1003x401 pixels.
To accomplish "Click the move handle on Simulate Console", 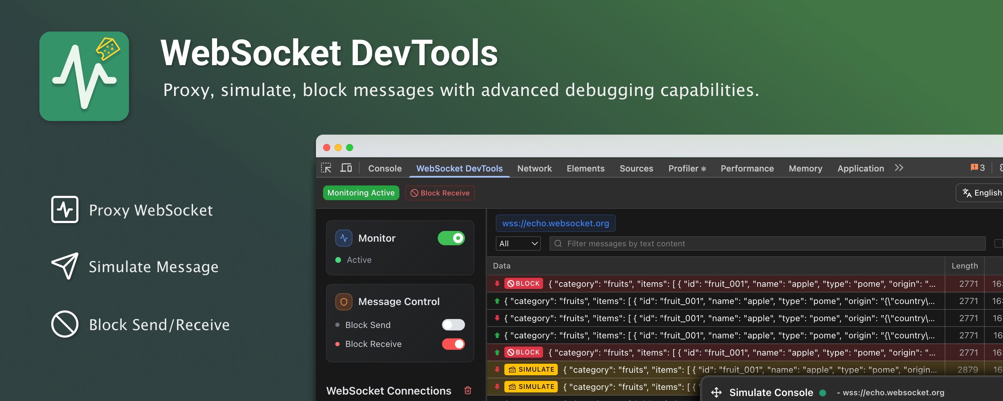I will (x=716, y=392).
